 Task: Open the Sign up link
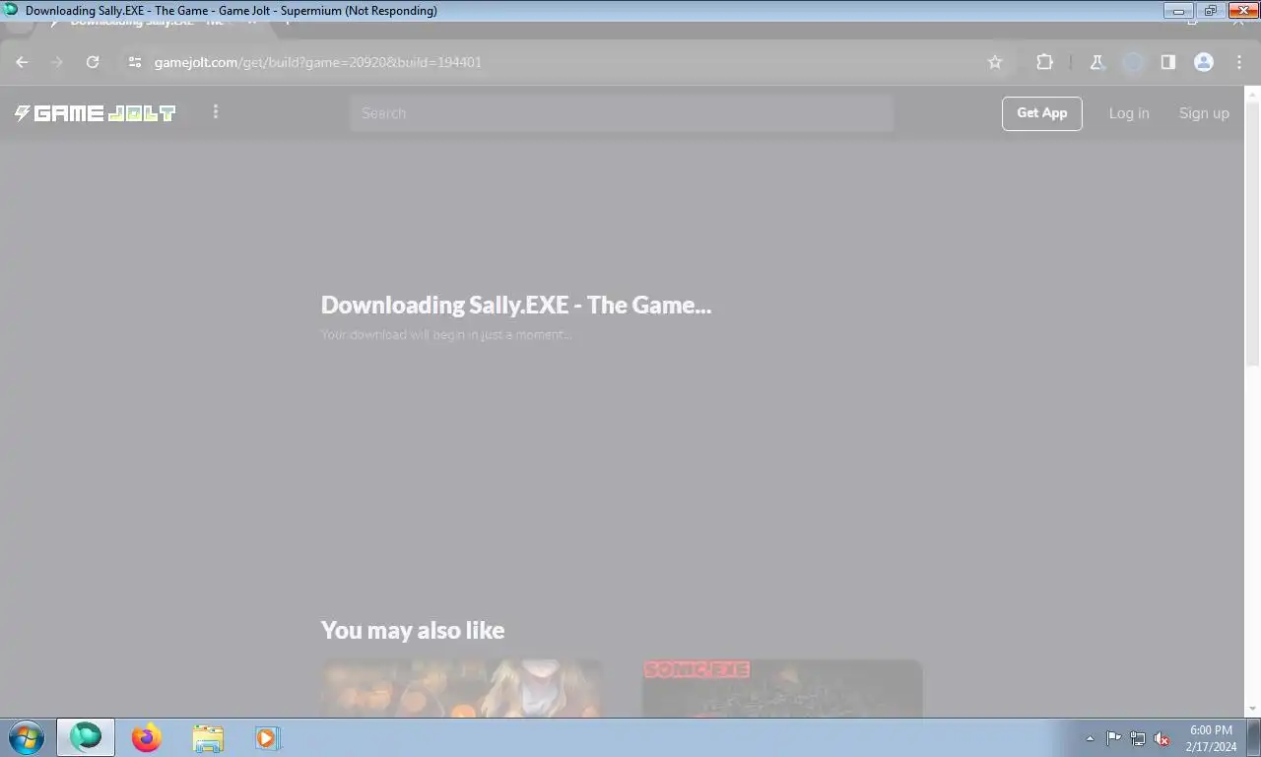[1204, 113]
